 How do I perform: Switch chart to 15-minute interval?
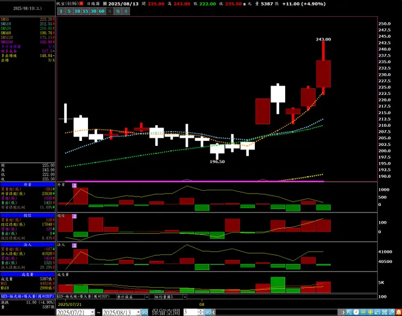85,11
